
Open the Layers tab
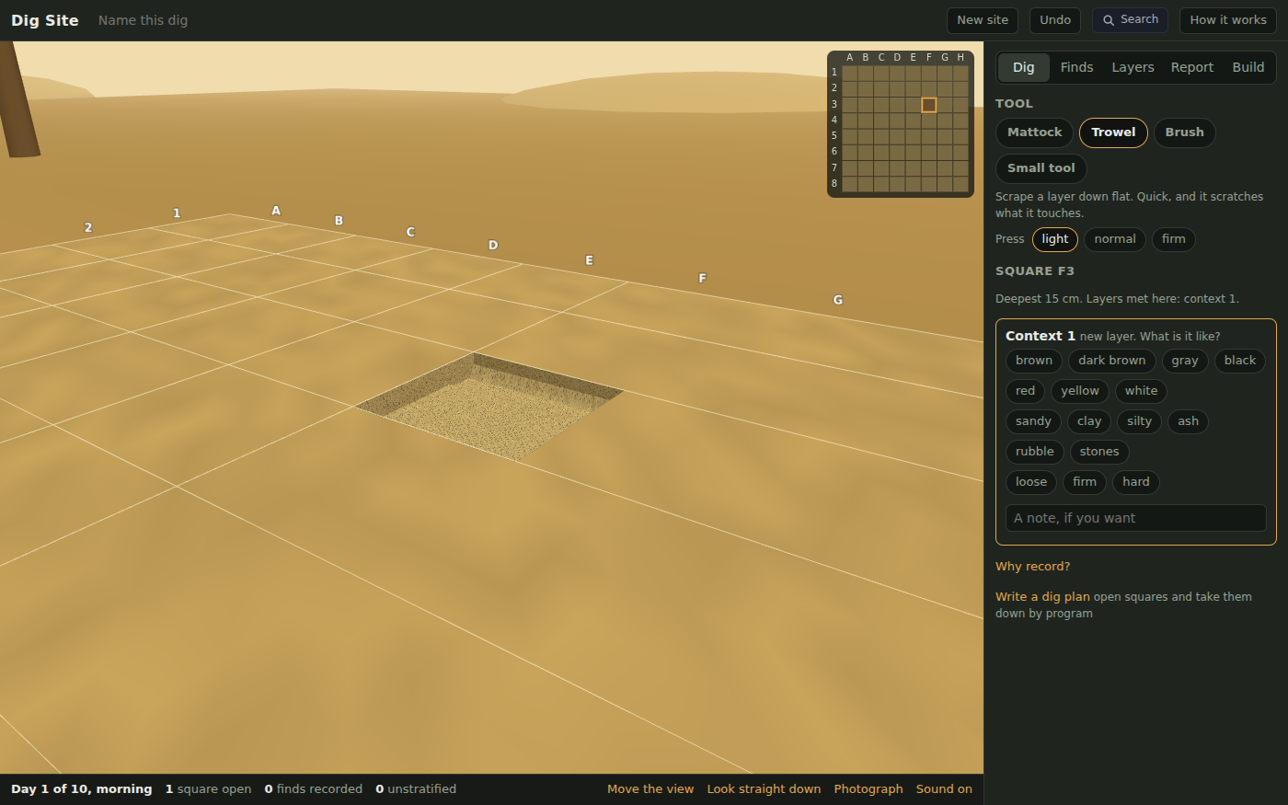point(1133,67)
